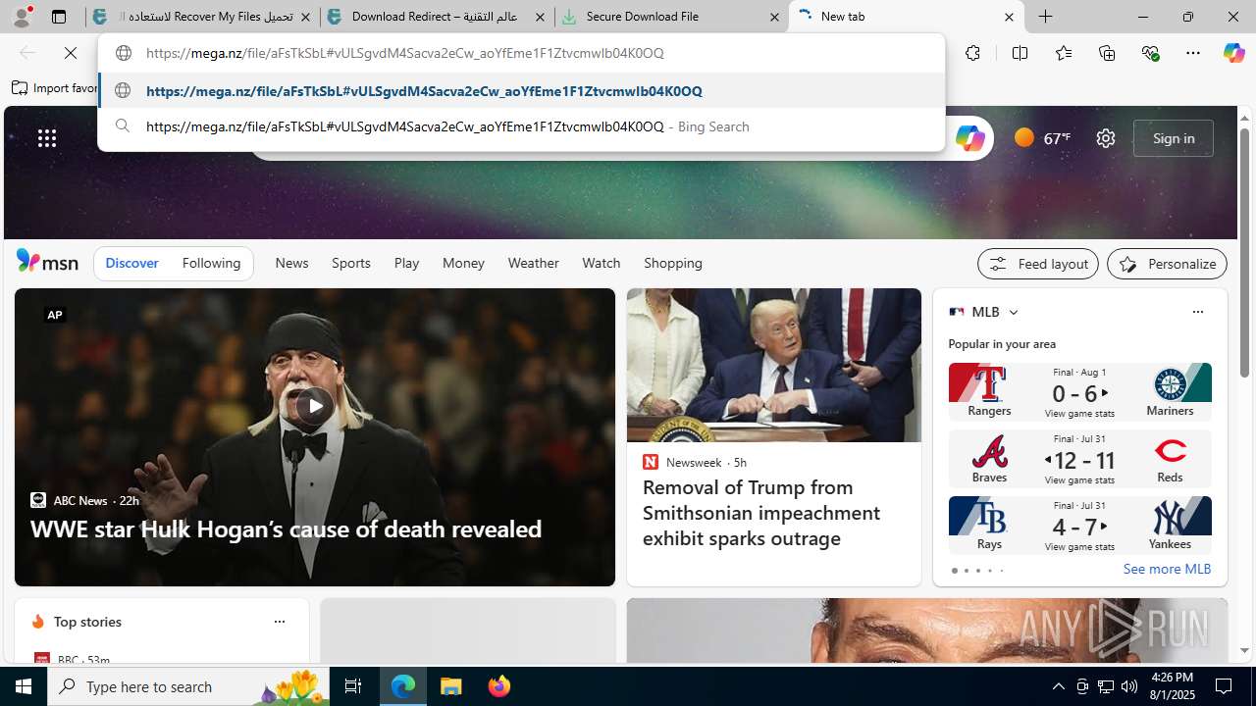Play the Hulk Hogan video
Image resolution: width=1256 pixels, height=706 pixels.
(314, 405)
